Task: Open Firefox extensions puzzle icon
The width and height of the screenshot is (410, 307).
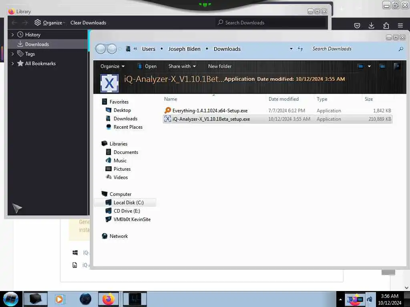Action: coord(386,25)
